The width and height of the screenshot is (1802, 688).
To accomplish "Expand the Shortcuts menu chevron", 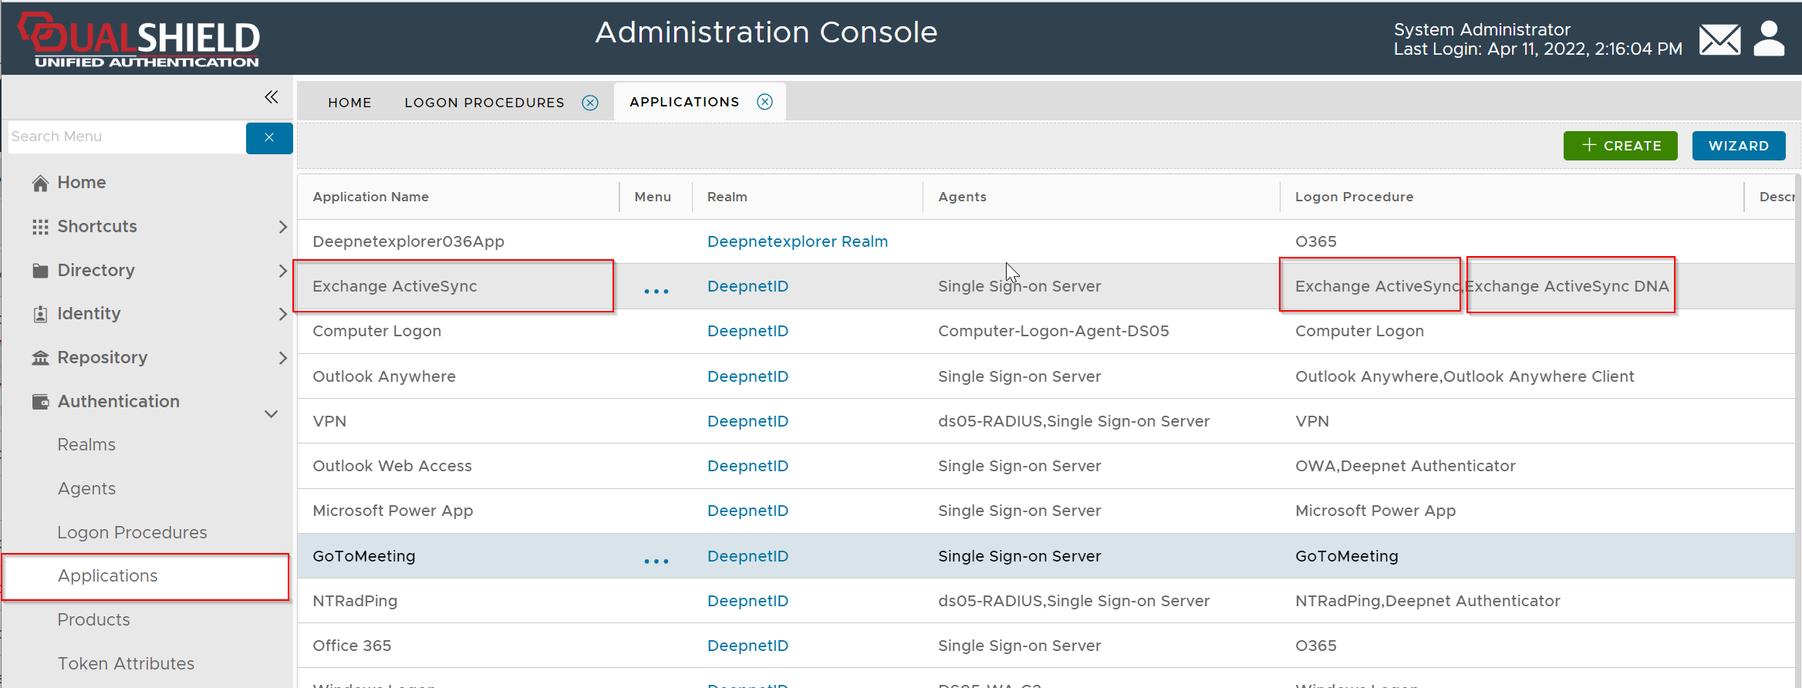I will pyautogui.click(x=282, y=227).
